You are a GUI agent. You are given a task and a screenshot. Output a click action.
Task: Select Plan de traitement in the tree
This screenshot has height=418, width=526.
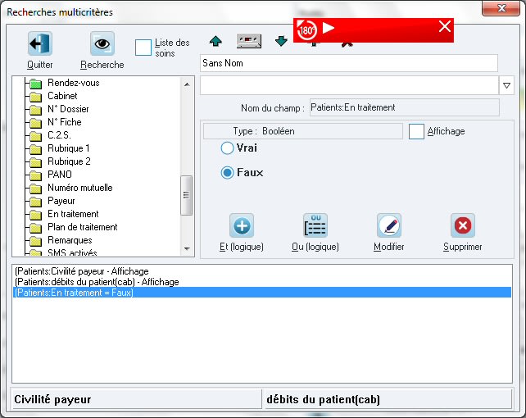[x=82, y=227]
